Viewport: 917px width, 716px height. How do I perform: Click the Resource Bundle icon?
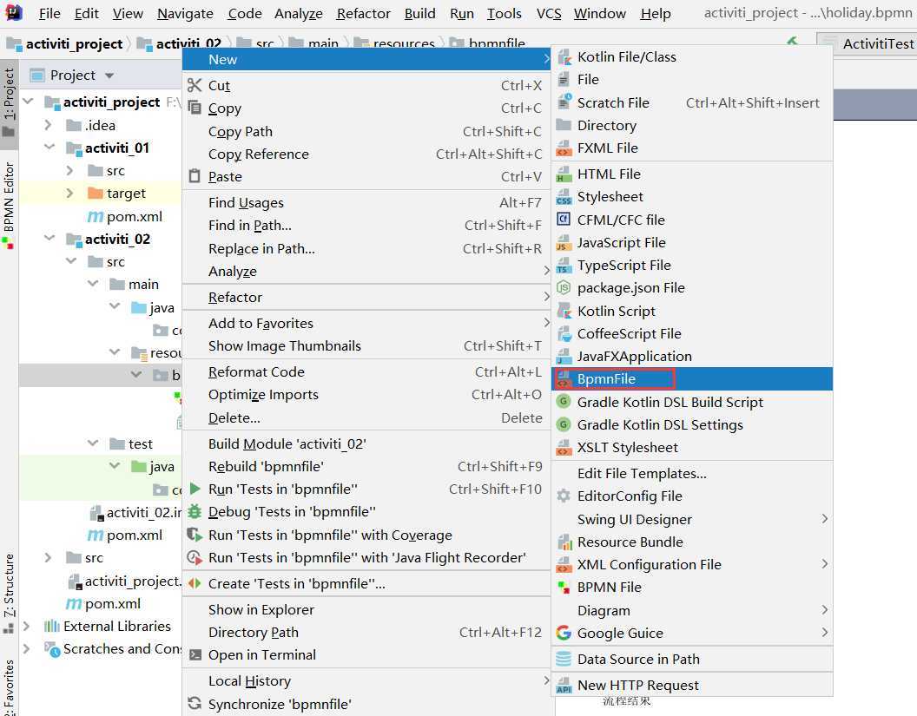point(564,542)
